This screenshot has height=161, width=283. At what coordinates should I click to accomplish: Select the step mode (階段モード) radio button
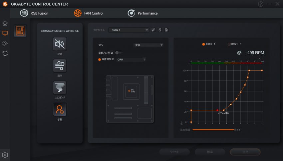click(229, 44)
